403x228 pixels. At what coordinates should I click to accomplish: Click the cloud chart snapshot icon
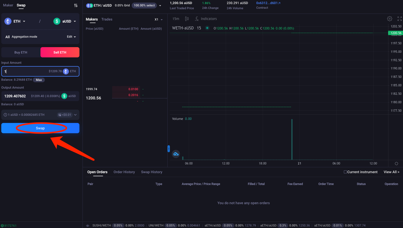point(176,154)
